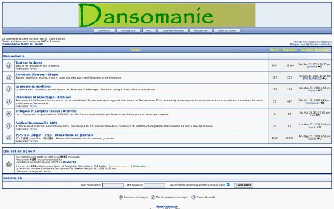This screenshot has width=334, height=209.
Task: Open latest post icon in Critiques et comptes-rendus row
Action: (x=317, y=115)
